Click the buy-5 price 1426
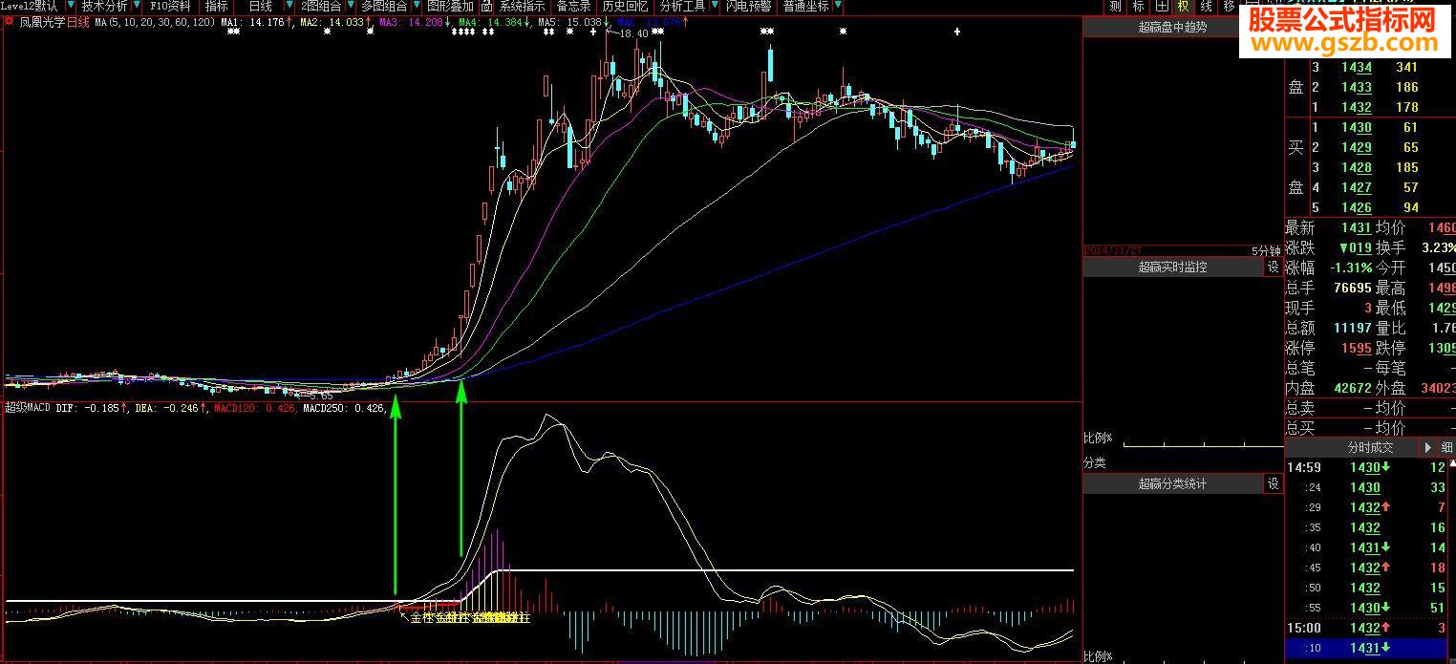Screen dimensions: 1456x664 1356,208
